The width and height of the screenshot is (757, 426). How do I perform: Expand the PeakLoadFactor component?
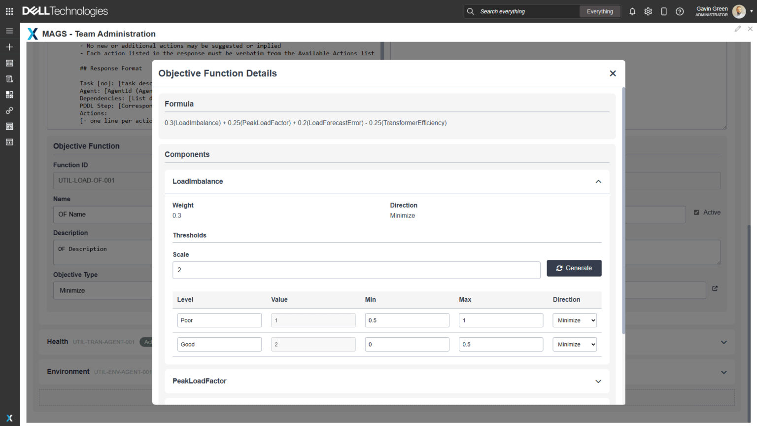point(598,381)
